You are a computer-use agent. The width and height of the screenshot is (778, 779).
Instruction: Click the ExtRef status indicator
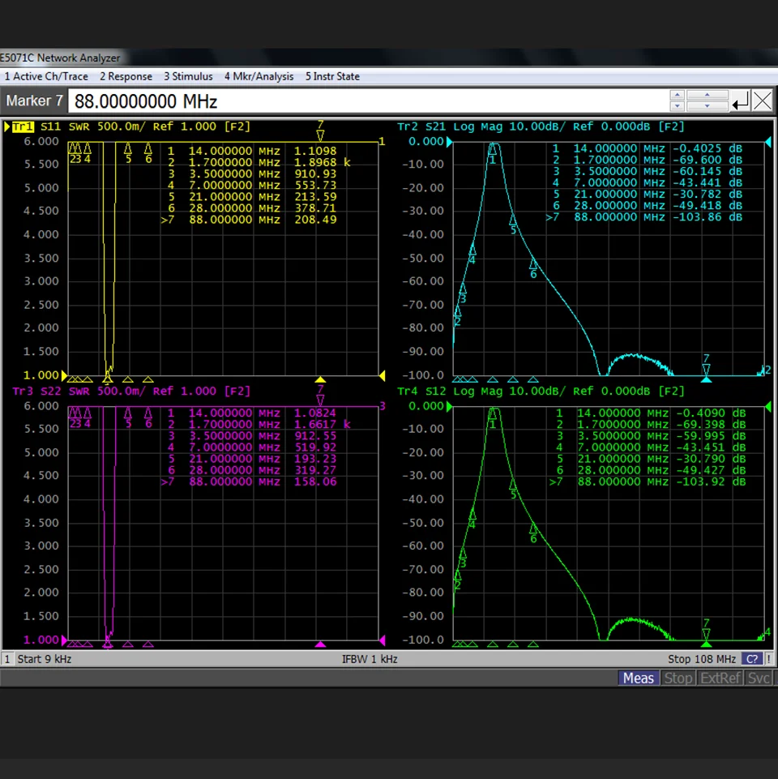720,678
